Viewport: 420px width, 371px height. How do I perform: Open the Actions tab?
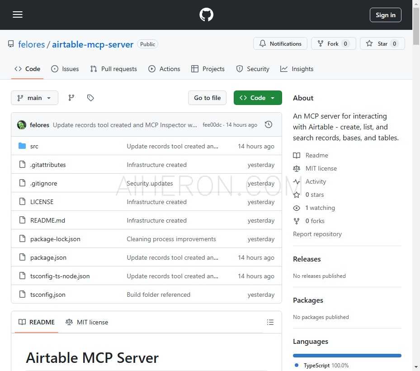point(164,69)
